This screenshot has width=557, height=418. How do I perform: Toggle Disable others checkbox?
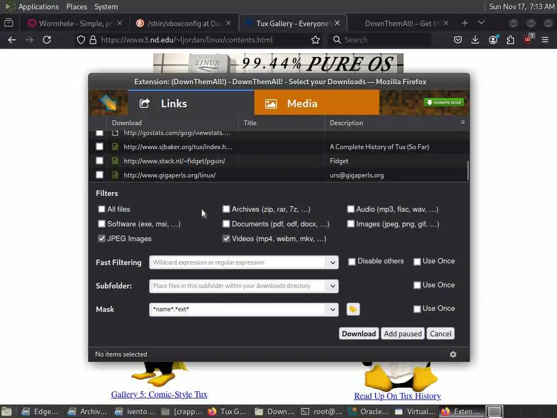pyautogui.click(x=352, y=262)
